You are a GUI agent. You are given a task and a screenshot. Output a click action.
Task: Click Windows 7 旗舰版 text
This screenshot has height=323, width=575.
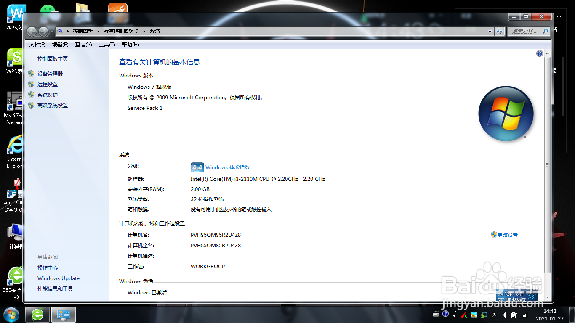pyautogui.click(x=149, y=87)
